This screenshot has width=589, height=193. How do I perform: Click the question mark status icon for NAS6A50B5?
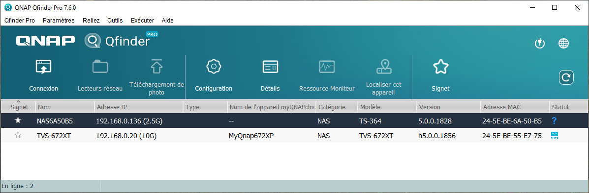pos(554,121)
